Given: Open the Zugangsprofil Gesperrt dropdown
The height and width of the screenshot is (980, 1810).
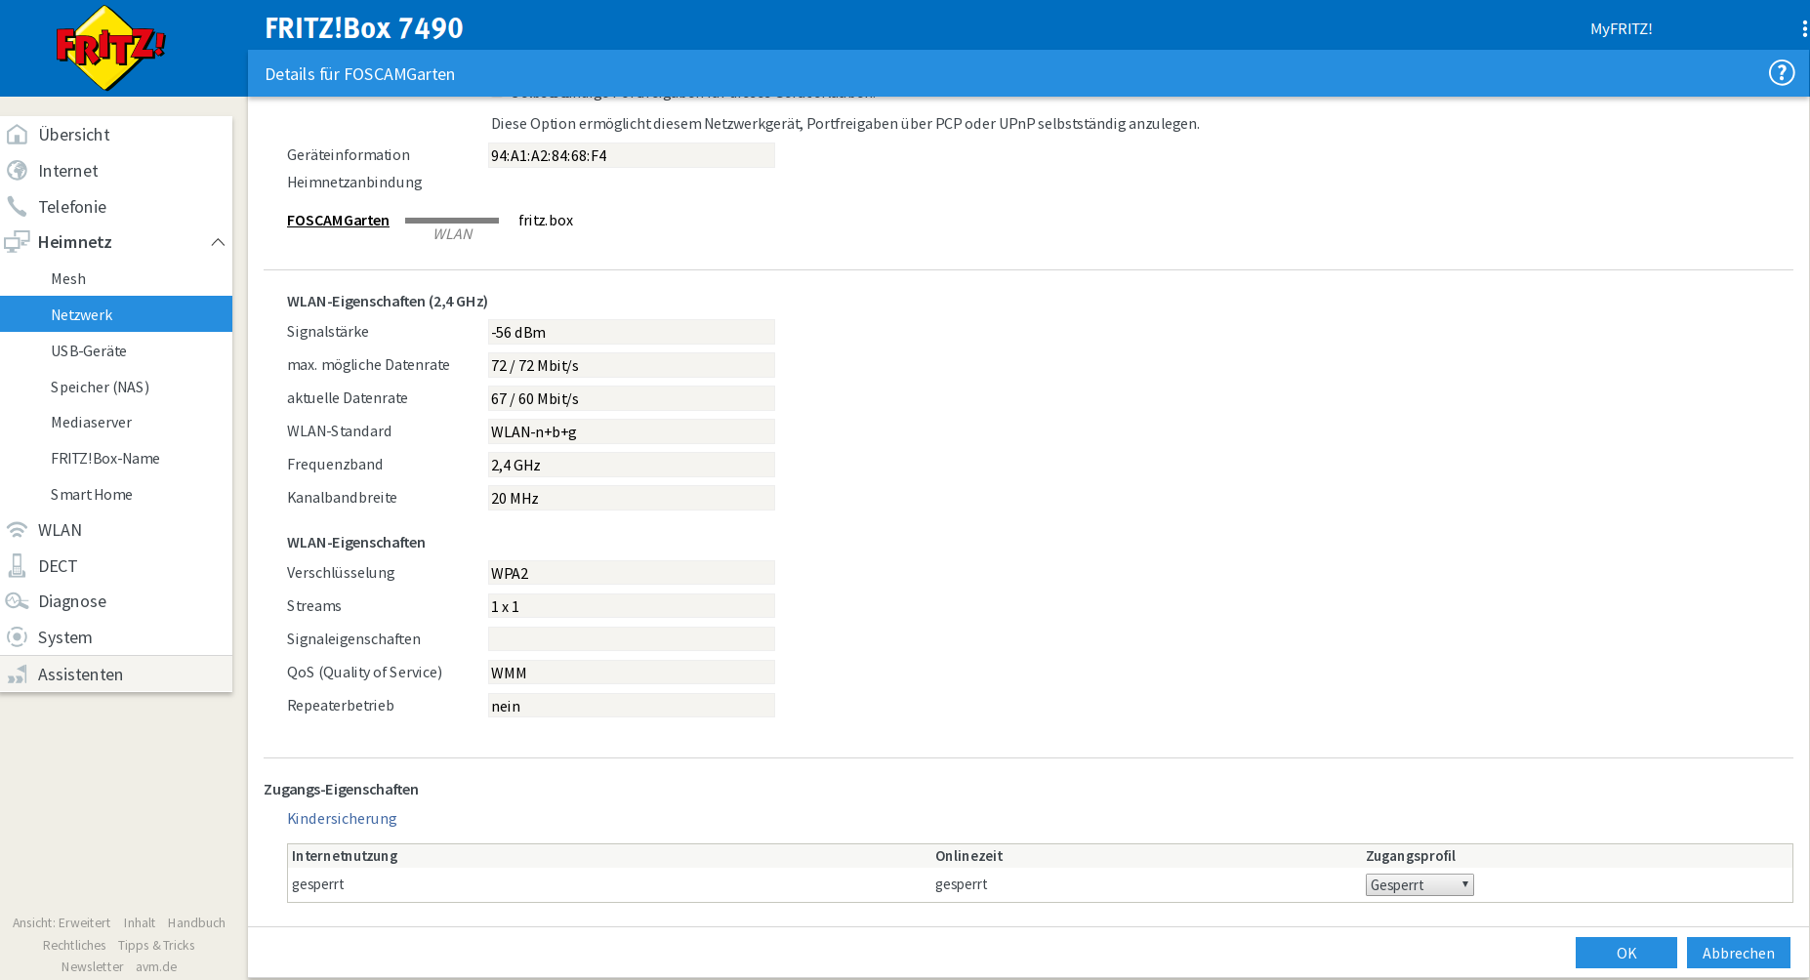Looking at the screenshot, I should [x=1419, y=885].
